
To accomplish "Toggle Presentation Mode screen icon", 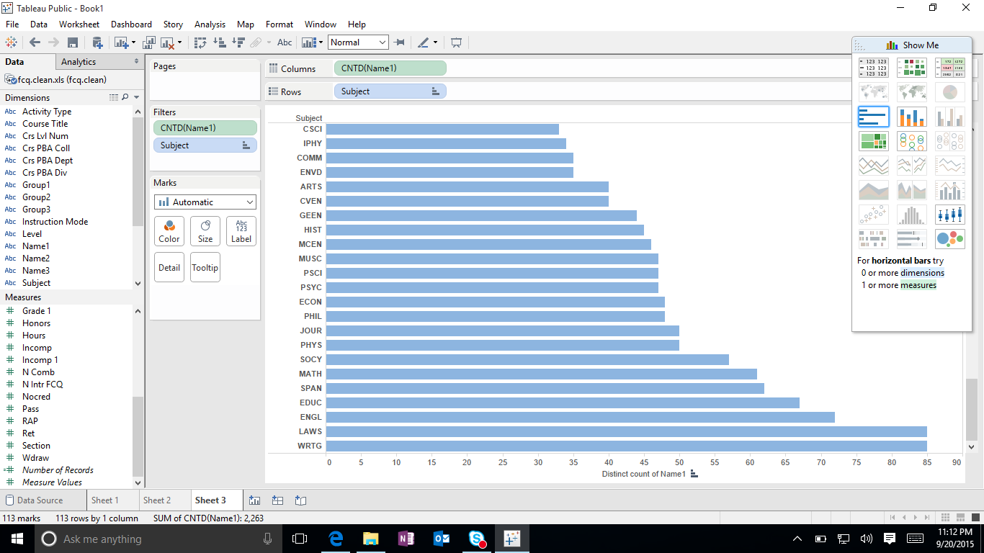I will tap(456, 42).
